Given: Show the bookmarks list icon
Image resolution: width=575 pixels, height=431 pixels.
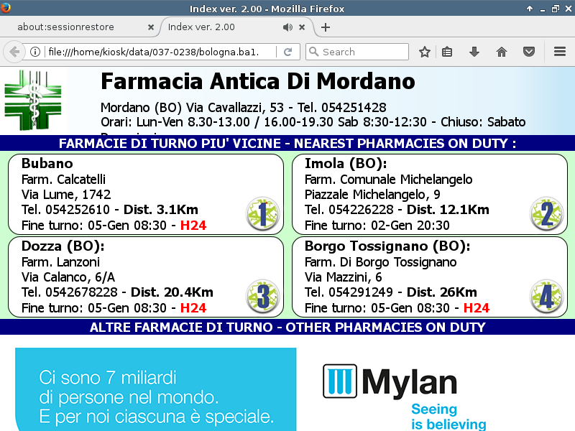Looking at the screenshot, I should [x=447, y=52].
